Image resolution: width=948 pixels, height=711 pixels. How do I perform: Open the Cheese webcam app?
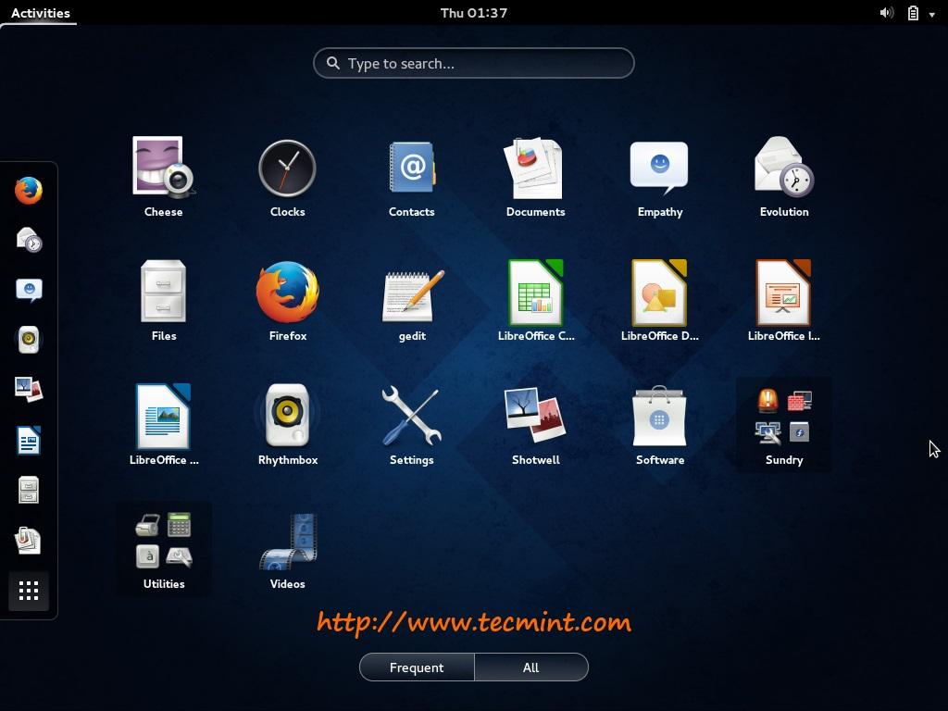pyautogui.click(x=163, y=177)
